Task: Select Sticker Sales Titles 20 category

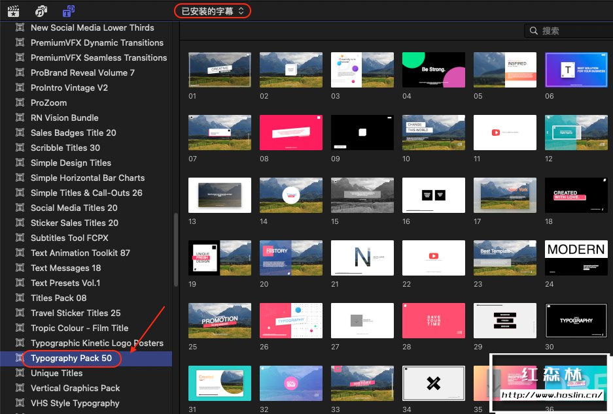Action: tap(75, 223)
